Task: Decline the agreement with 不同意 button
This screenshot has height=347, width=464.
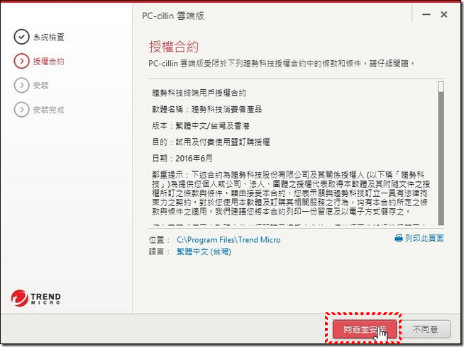Action: [425, 329]
